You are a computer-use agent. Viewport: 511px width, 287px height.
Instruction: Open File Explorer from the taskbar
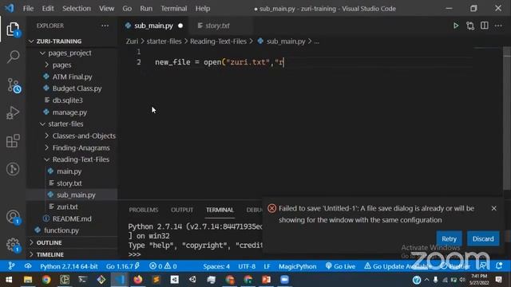click(28, 280)
